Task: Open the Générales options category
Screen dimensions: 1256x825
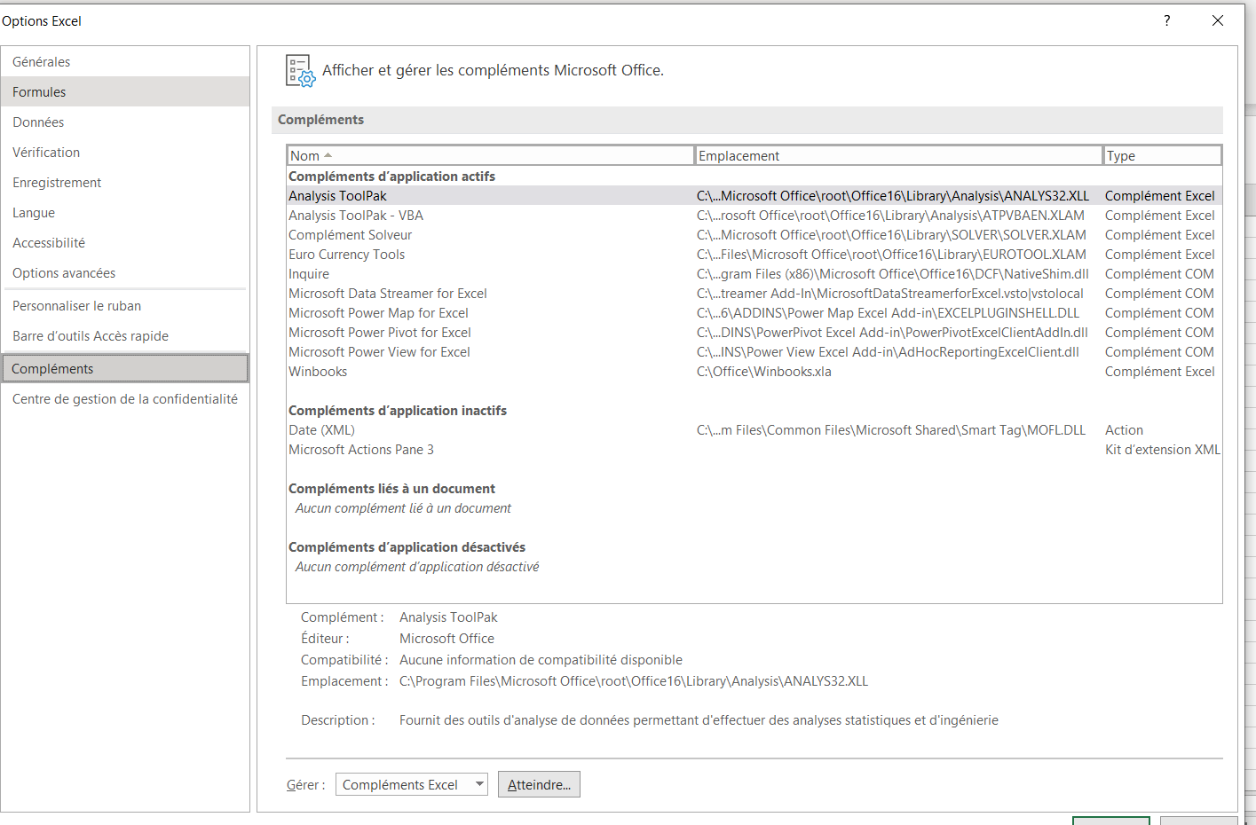Action: [x=125, y=62]
